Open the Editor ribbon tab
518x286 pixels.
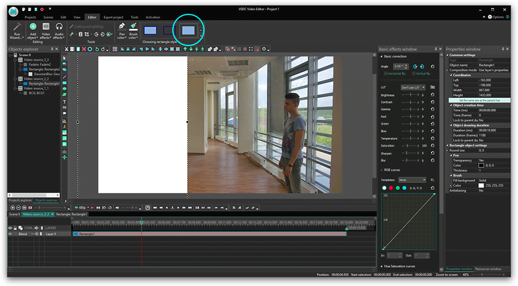click(92, 17)
